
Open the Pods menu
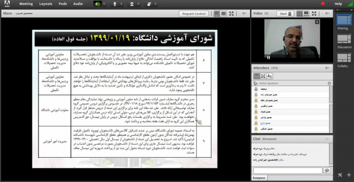pos(63,4)
